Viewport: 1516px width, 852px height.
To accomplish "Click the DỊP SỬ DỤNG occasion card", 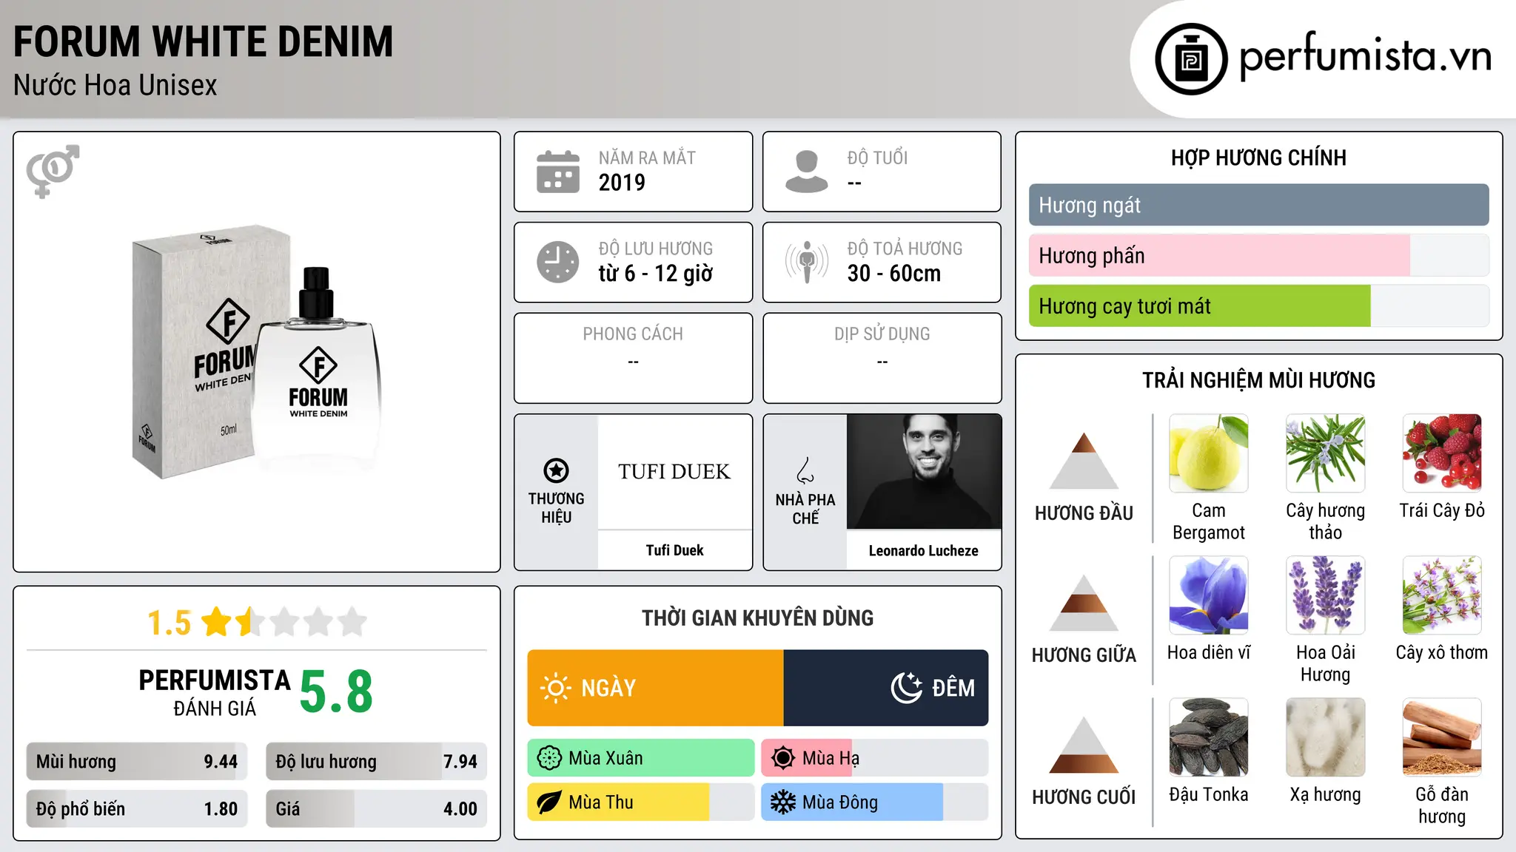I will click(882, 358).
